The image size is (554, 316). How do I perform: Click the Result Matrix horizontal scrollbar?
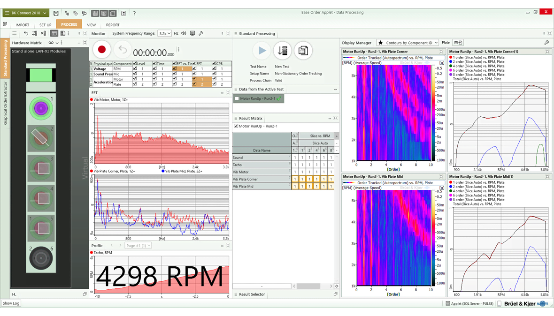(308, 286)
